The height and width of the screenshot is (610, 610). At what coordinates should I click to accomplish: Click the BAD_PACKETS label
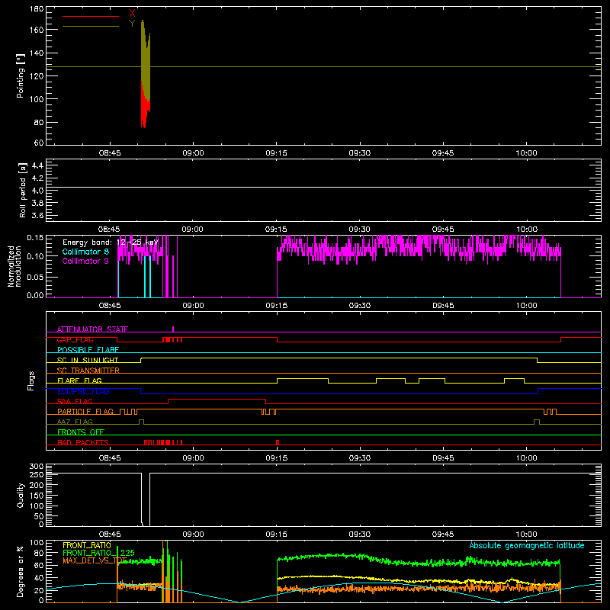tap(83, 442)
